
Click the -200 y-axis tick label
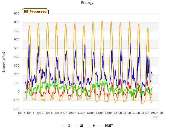click(x=16, y=109)
